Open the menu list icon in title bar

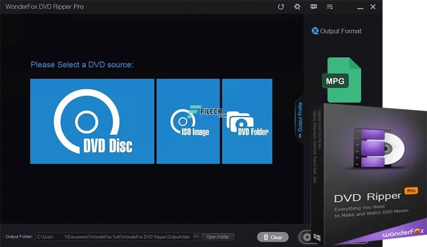coord(330,7)
